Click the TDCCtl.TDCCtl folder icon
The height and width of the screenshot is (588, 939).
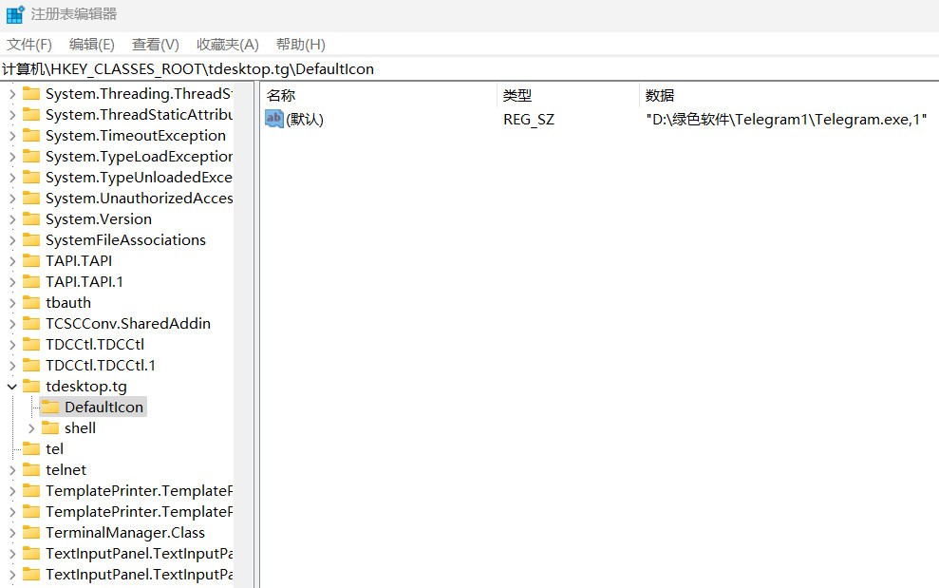coord(31,344)
